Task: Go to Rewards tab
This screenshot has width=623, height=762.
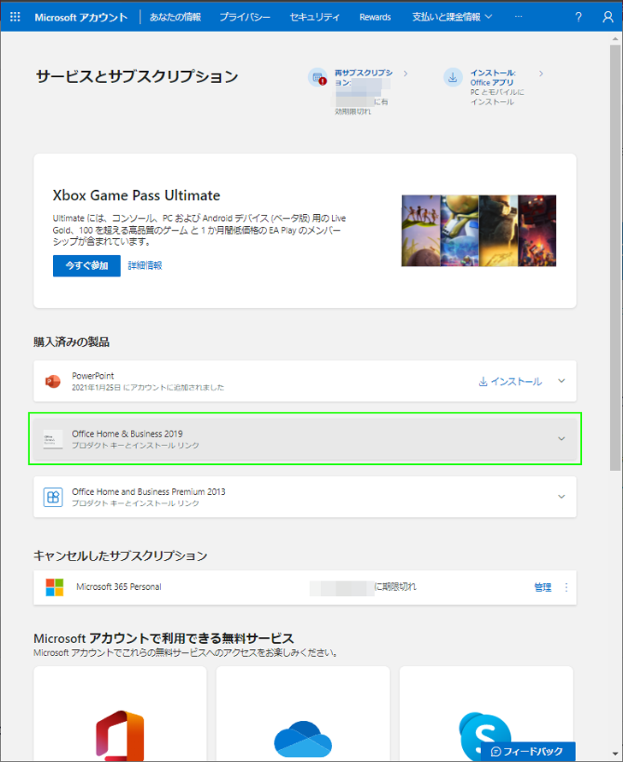Action: [x=375, y=17]
